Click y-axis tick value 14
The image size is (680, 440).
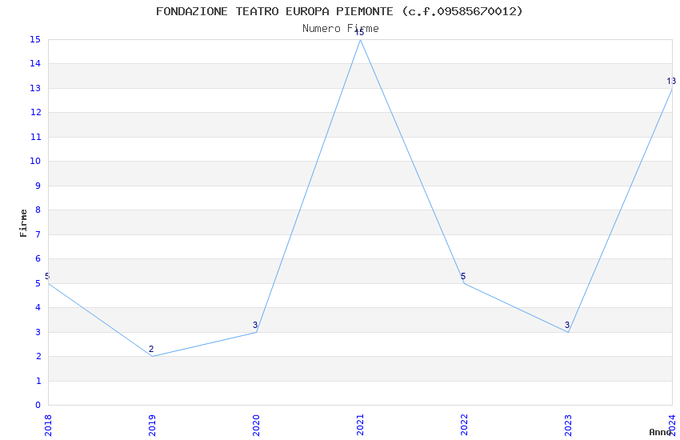point(35,64)
